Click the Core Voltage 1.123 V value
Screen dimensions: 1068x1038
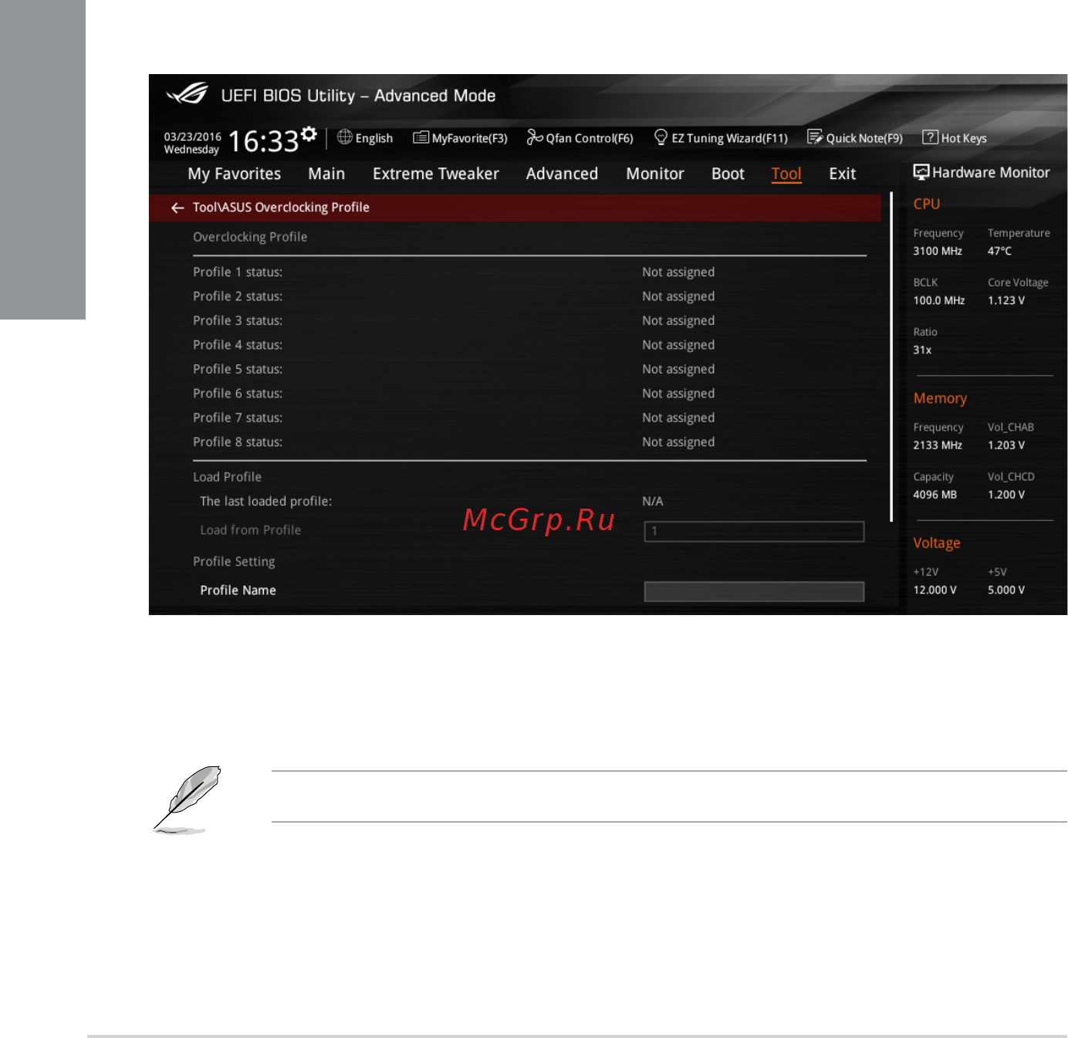tap(1006, 300)
